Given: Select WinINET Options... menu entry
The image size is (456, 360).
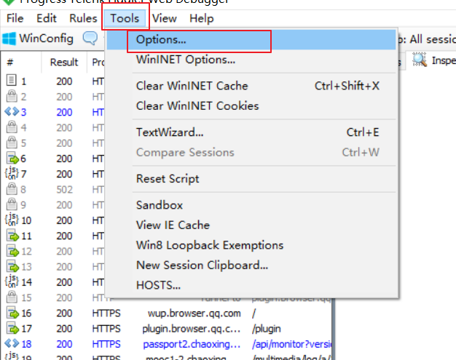Looking at the screenshot, I should 251,60.
